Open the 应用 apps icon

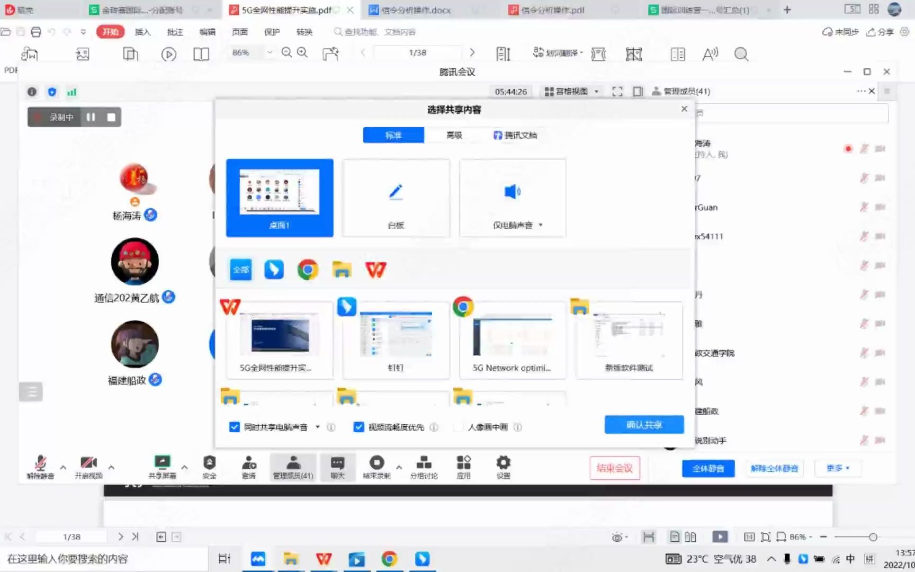pyautogui.click(x=463, y=467)
